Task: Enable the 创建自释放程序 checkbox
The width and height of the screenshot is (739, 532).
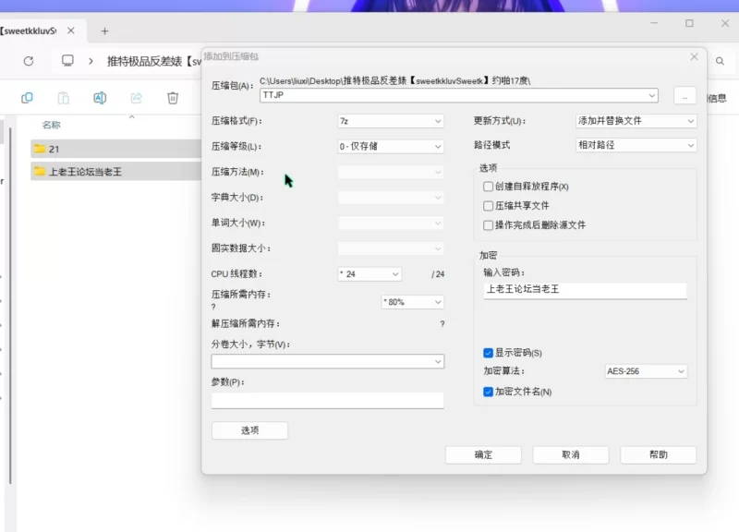Action: [489, 187]
